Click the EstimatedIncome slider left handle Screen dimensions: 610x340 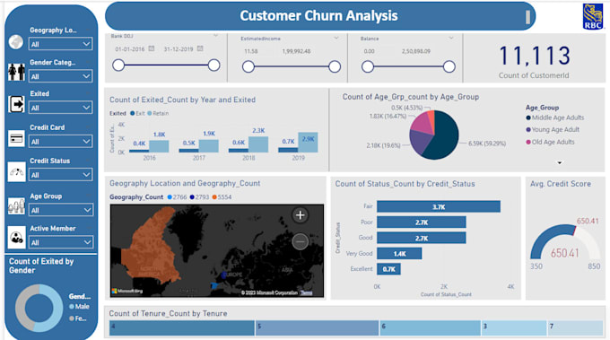pos(248,66)
